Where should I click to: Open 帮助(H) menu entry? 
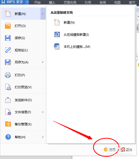(23, 137)
